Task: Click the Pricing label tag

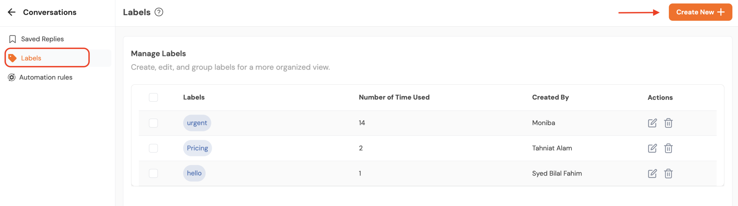Action: pos(197,148)
